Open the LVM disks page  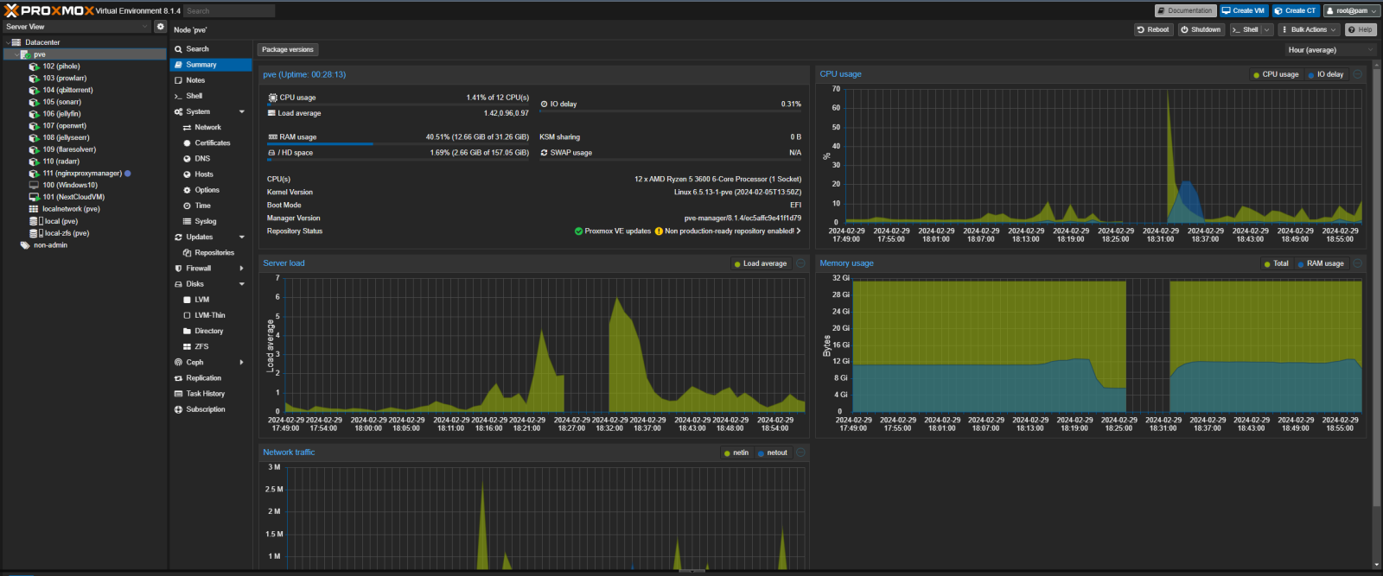[x=211, y=300]
